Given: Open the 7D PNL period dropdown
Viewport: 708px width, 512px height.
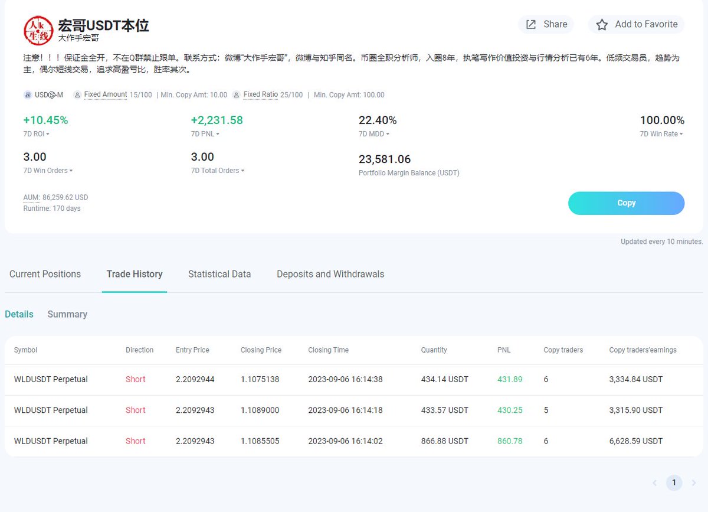Looking at the screenshot, I should click(205, 134).
